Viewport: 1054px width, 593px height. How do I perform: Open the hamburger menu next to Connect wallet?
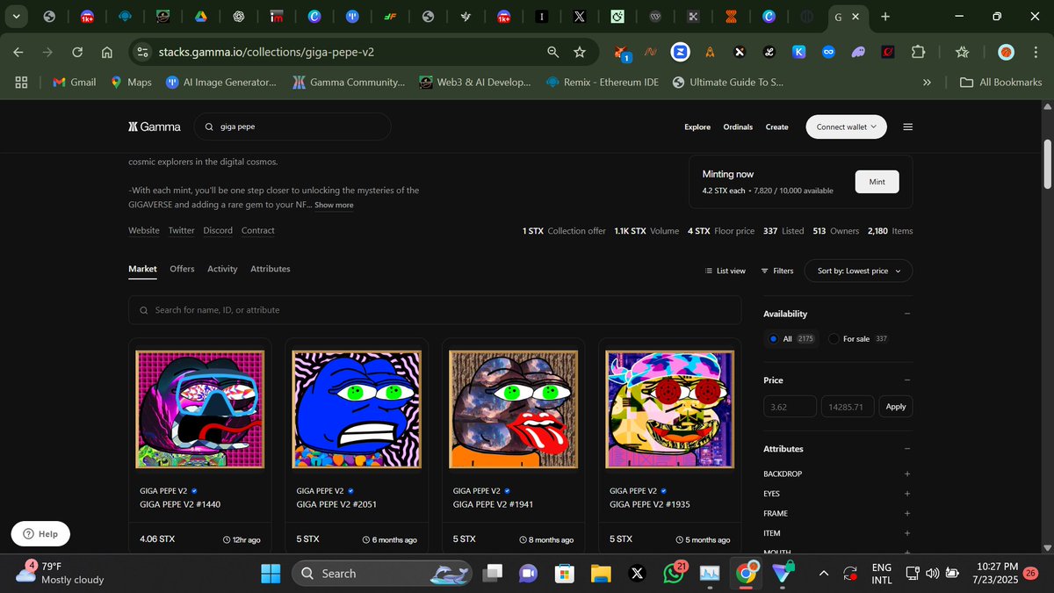pyautogui.click(x=908, y=127)
